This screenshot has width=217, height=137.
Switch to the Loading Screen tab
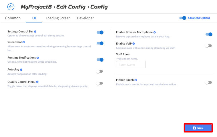(58, 18)
